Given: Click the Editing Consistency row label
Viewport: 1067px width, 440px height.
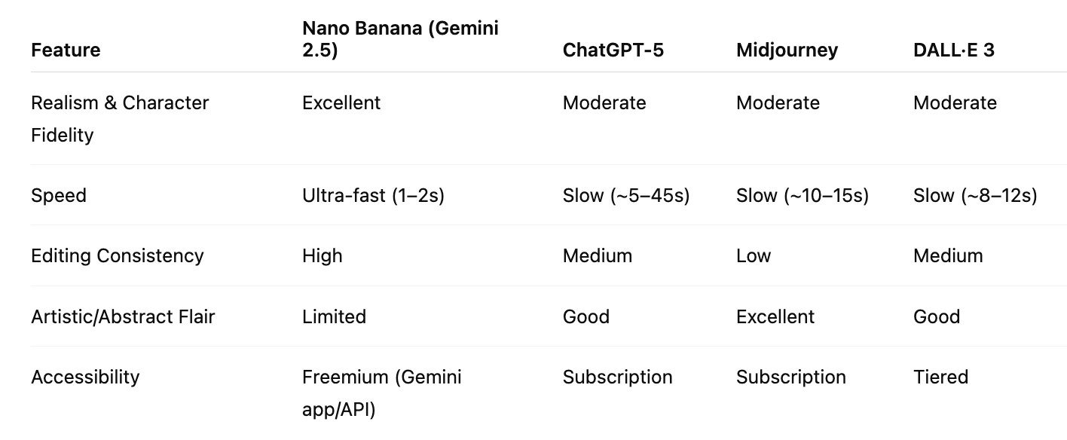Looking at the screenshot, I should [x=118, y=256].
